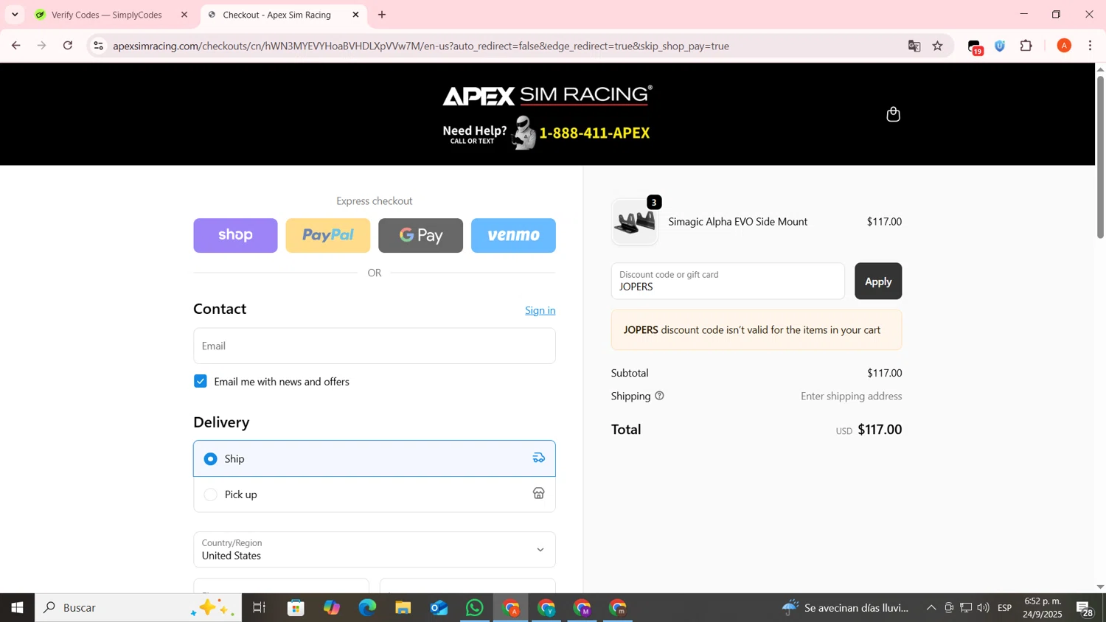Image resolution: width=1106 pixels, height=622 pixels.
Task: Open the weather widget on taskbar
Action: tap(846, 608)
